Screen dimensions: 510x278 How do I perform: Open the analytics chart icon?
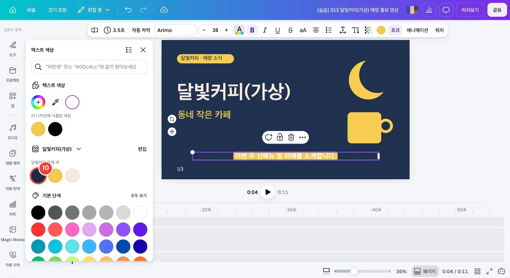429,10
